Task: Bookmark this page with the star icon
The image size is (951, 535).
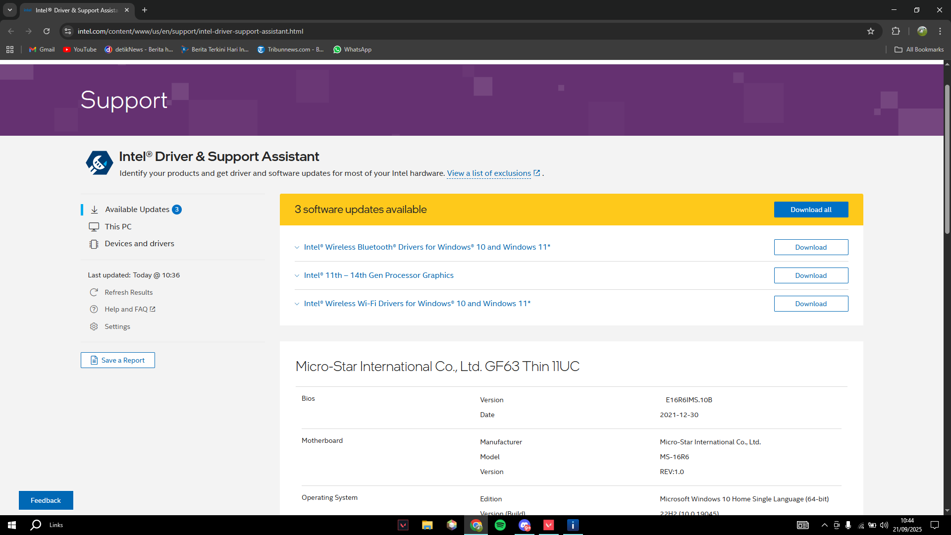Action: coord(871,31)
